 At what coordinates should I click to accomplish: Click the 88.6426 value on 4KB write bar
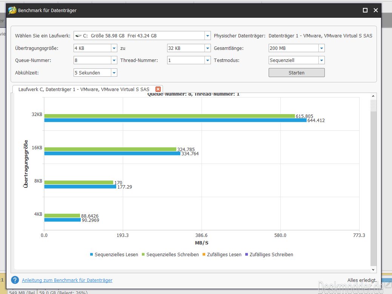pos(90,216)
